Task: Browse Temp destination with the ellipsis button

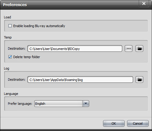Action: click(x=129, y=48)
